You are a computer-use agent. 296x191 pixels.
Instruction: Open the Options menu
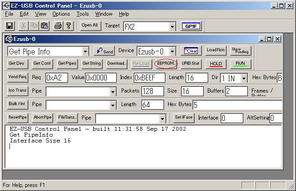(61, 14)
